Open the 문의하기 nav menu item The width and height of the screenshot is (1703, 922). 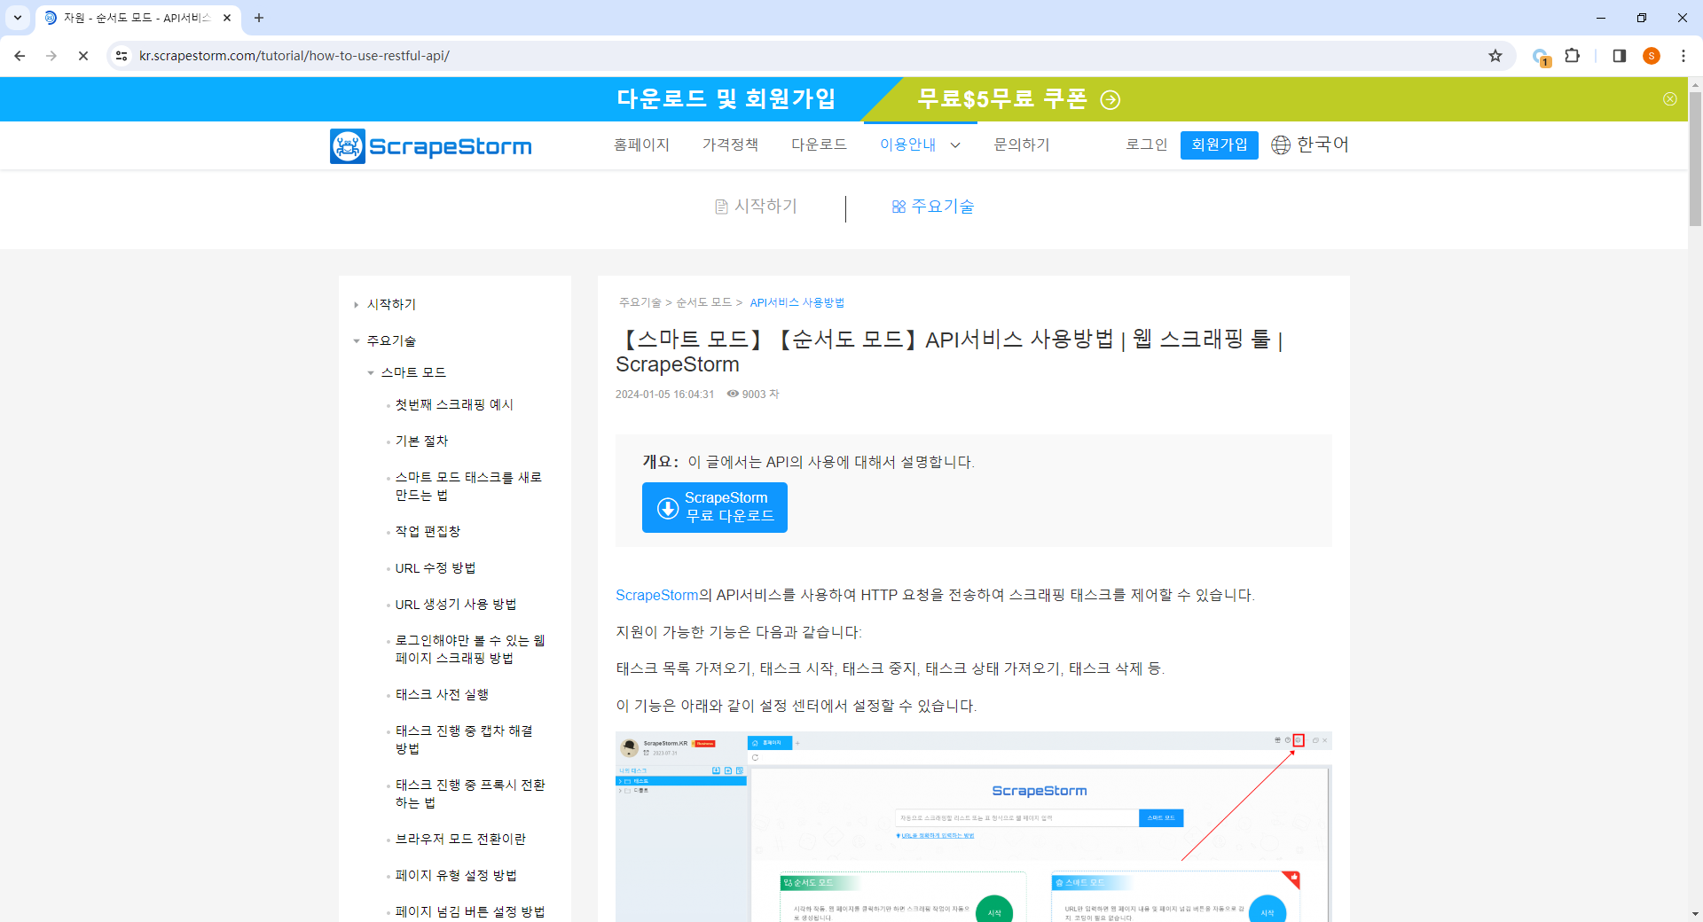point(1022,145)
